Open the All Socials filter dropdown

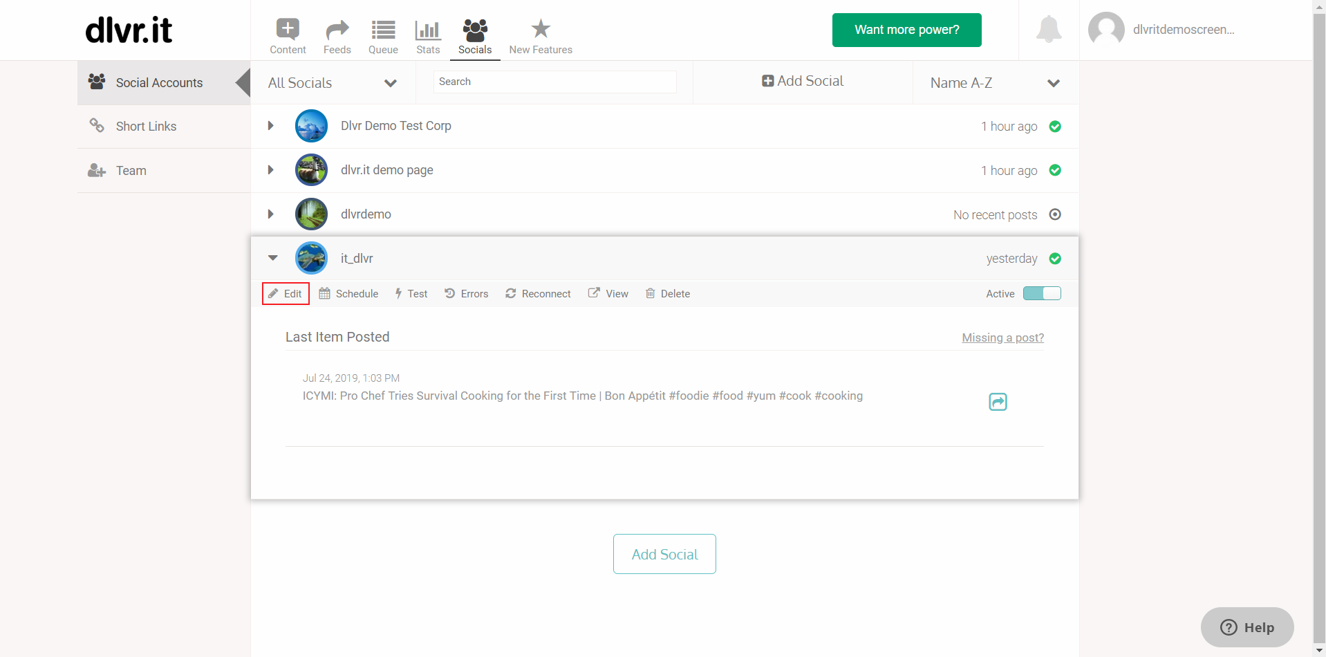coord(332,83)
